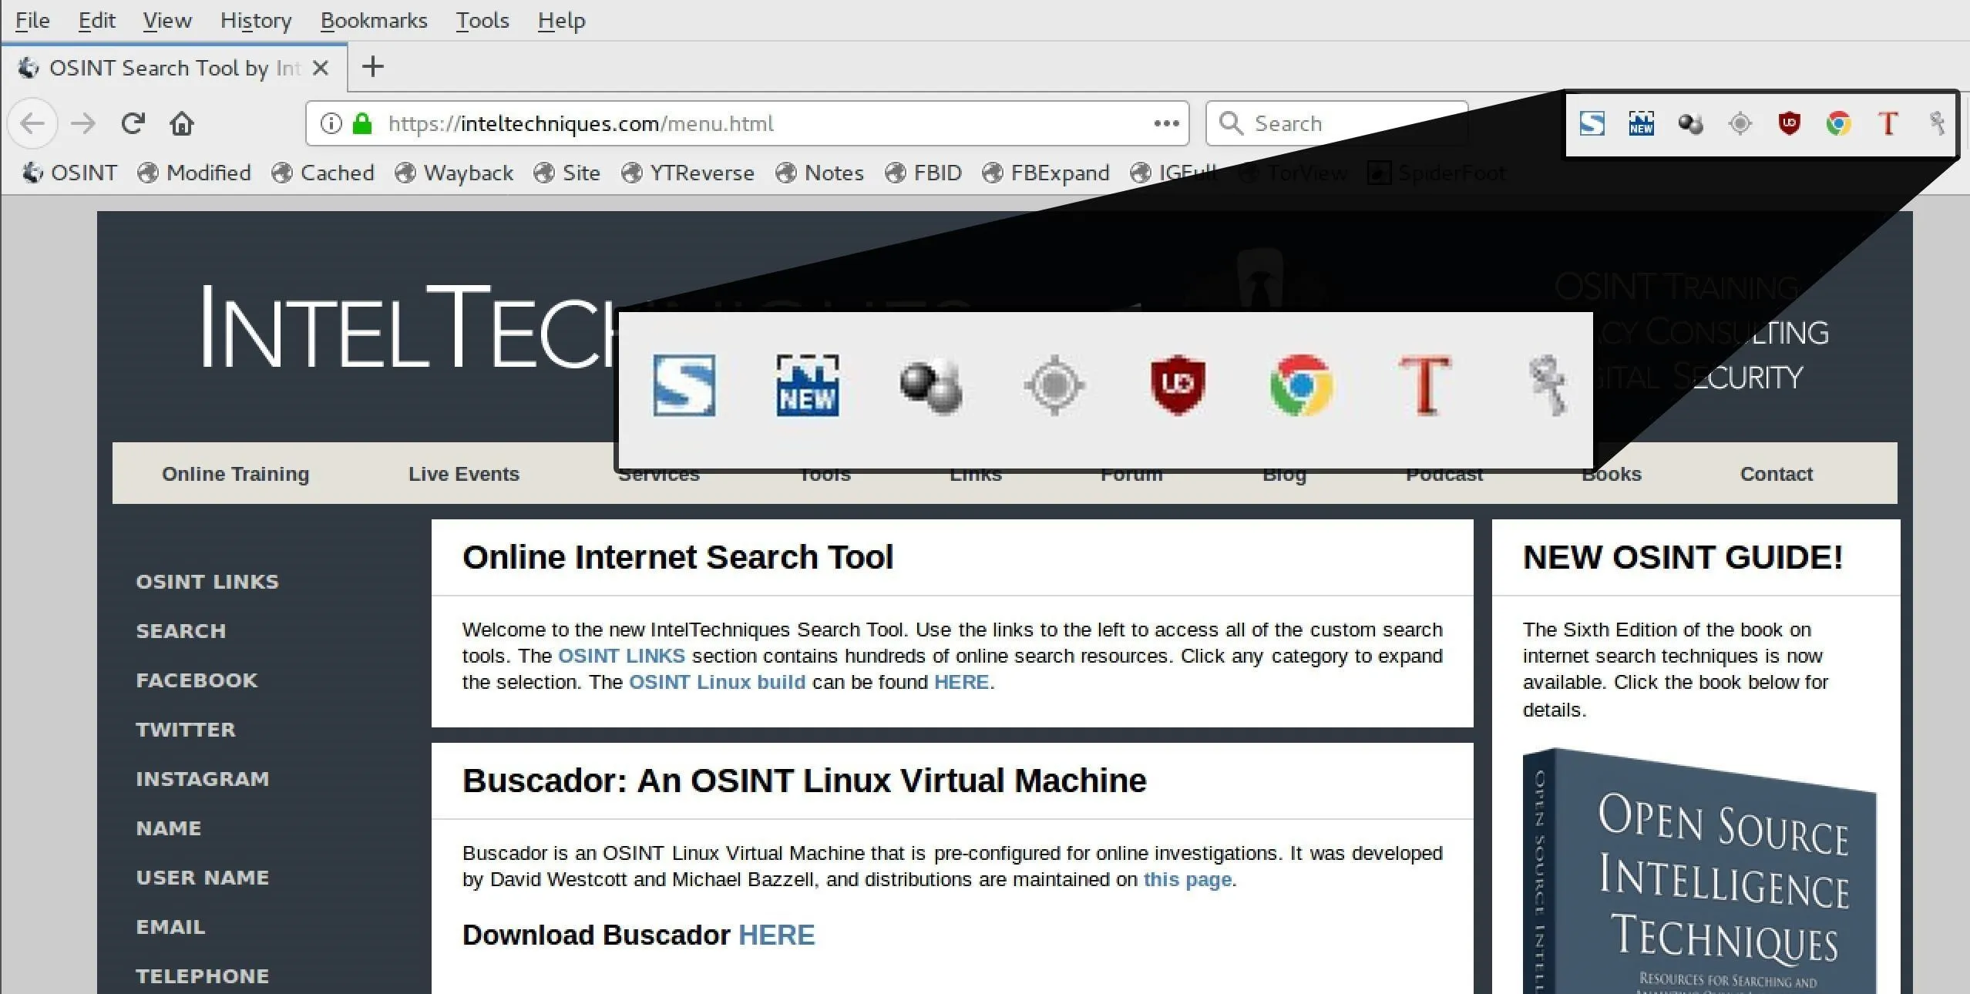Open Contact in site navigation
The image size is (1970, 994).
1776,474
